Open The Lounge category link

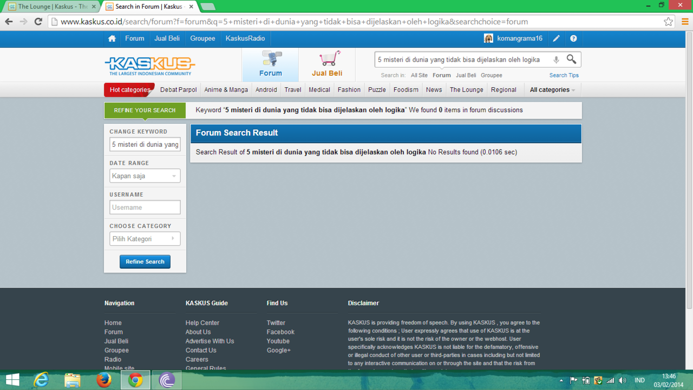coord(466,90)
